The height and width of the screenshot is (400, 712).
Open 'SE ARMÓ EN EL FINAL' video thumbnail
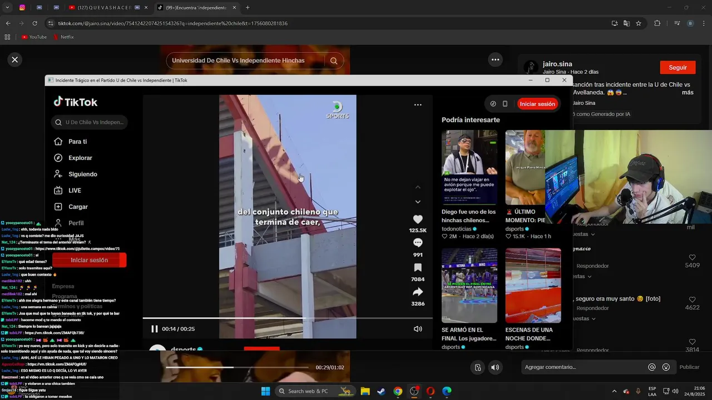click(469, 286)
